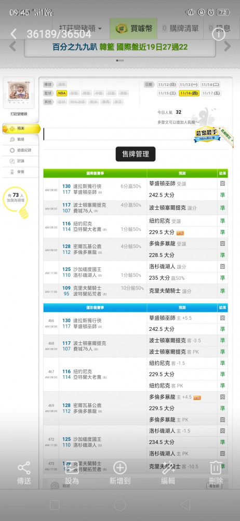Open image info via the circled i icon
240x521 pixels.
coord(219,34)
